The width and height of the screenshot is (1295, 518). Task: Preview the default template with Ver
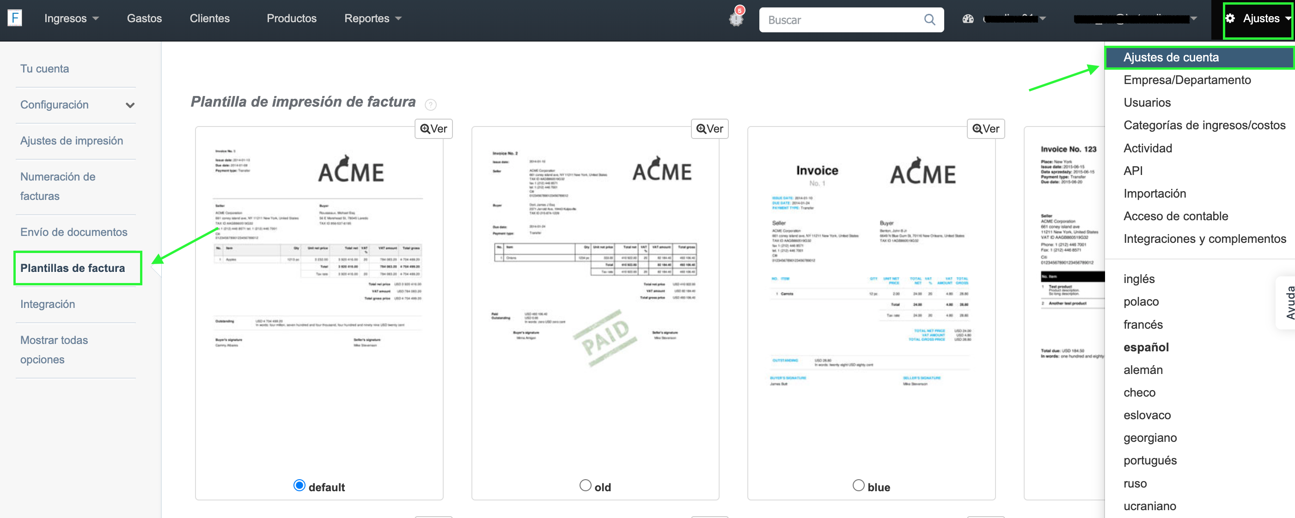coord(434,128)
